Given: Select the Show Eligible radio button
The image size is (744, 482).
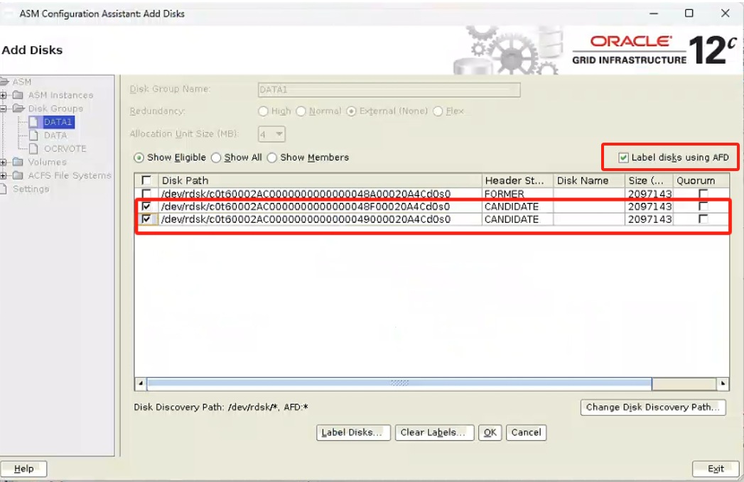Looking at the screenshot, I should click(x=139, y=158).
